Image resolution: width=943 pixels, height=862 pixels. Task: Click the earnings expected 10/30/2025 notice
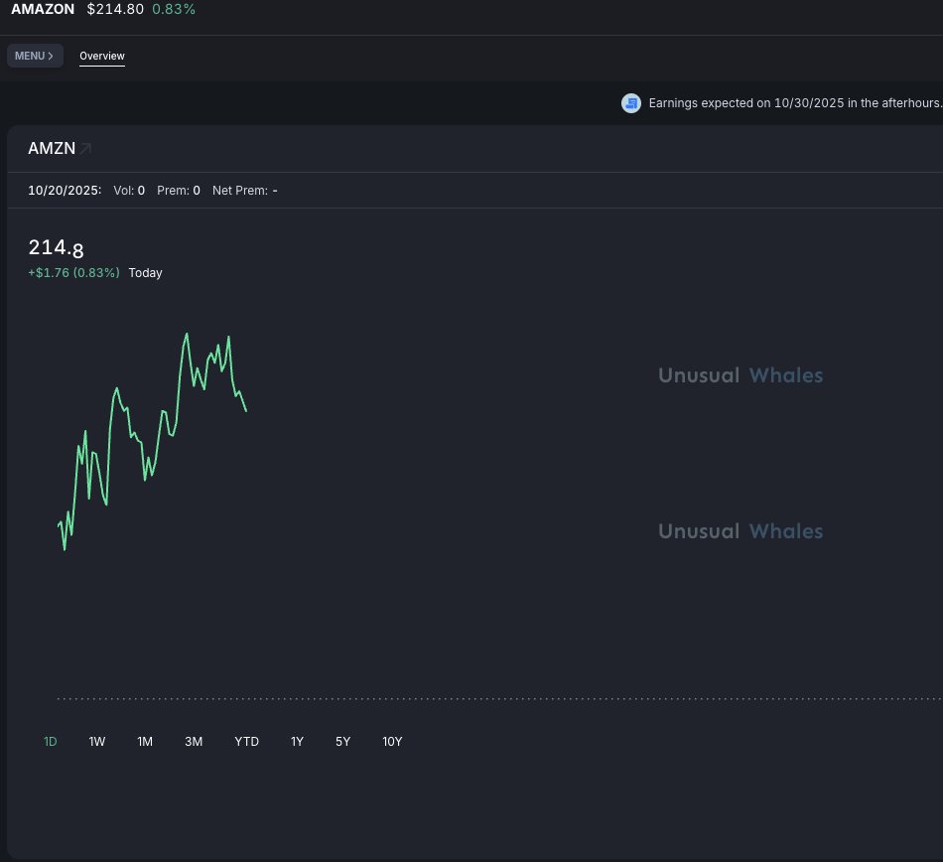click(794, 103)
